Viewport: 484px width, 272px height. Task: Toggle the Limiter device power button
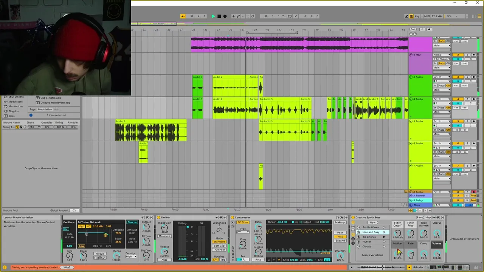pos(159,218)
